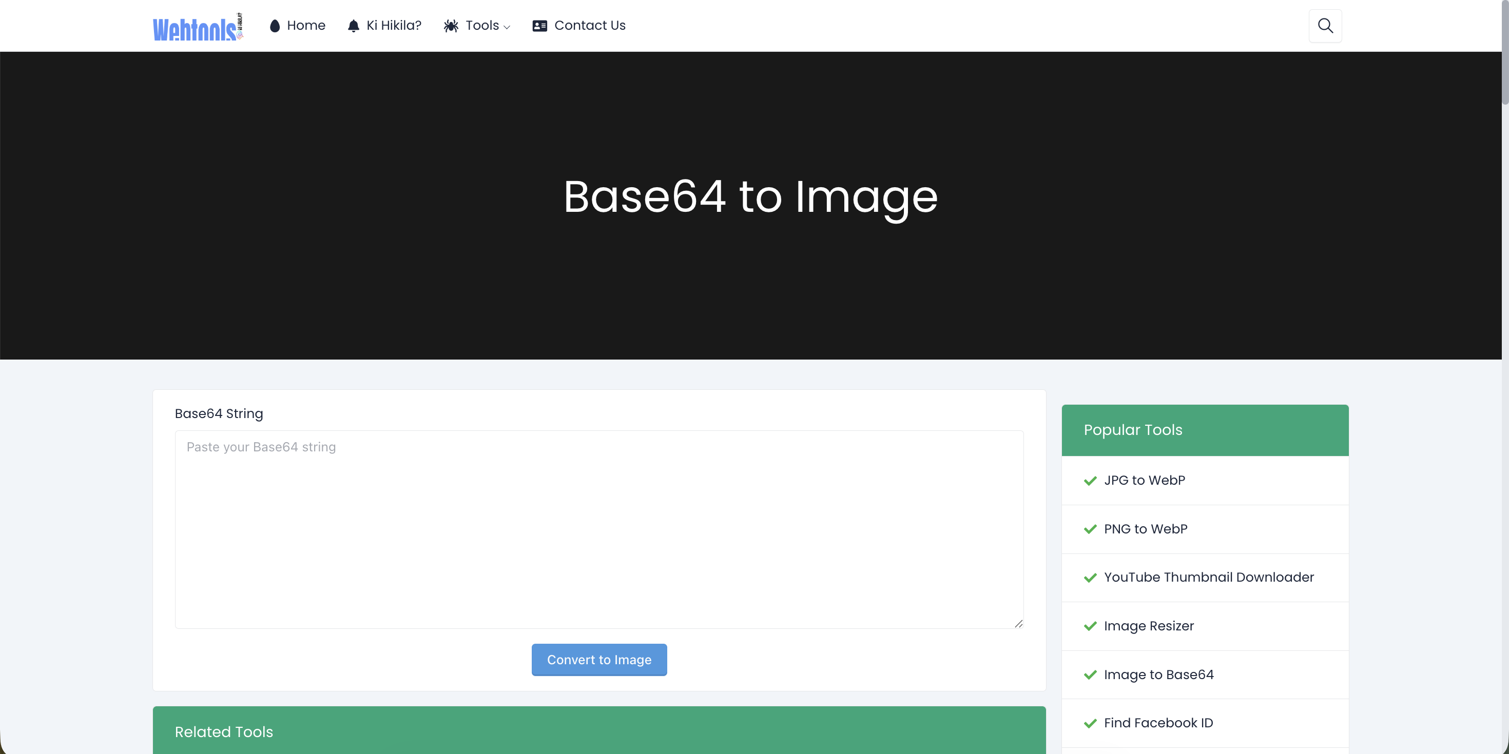1509x754 pixels.
Task: Click the ID card icon beside Contact Us
Action: click(x=539, y=26)
